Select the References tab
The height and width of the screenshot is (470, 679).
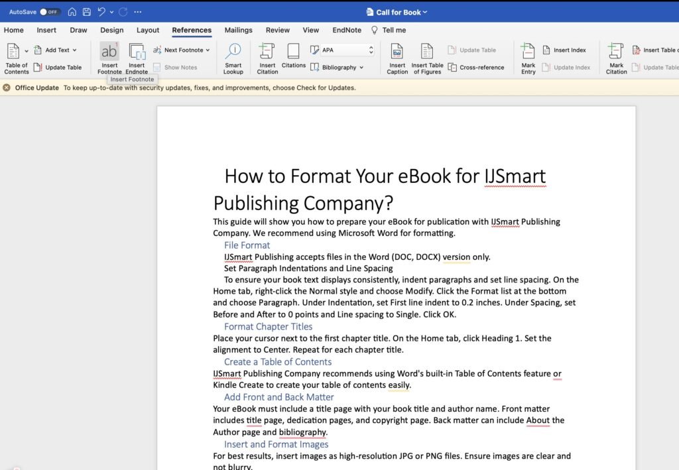click(x=192, y=30)
